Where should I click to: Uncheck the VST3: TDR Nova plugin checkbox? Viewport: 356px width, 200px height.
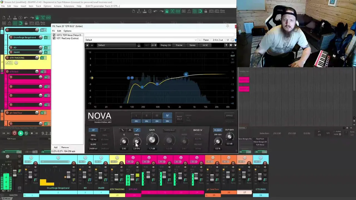(x=54, y=35)
